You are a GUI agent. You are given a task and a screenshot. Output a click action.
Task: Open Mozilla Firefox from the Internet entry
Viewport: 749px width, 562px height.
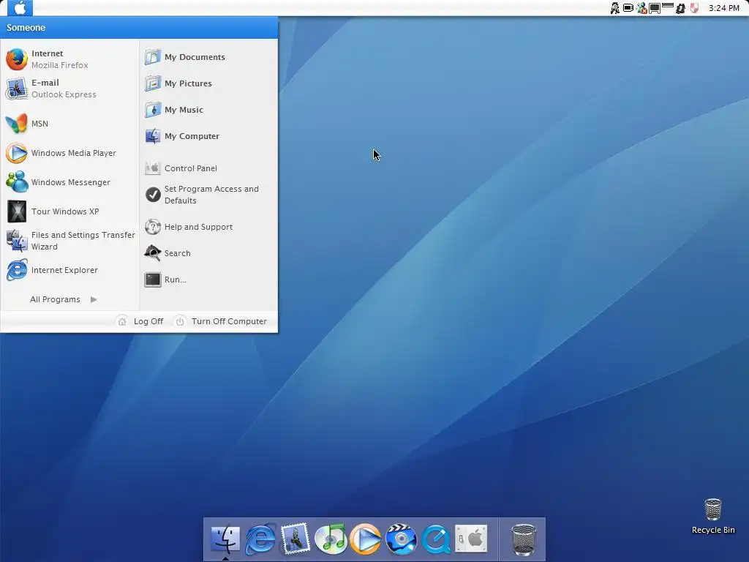[69, 59]
